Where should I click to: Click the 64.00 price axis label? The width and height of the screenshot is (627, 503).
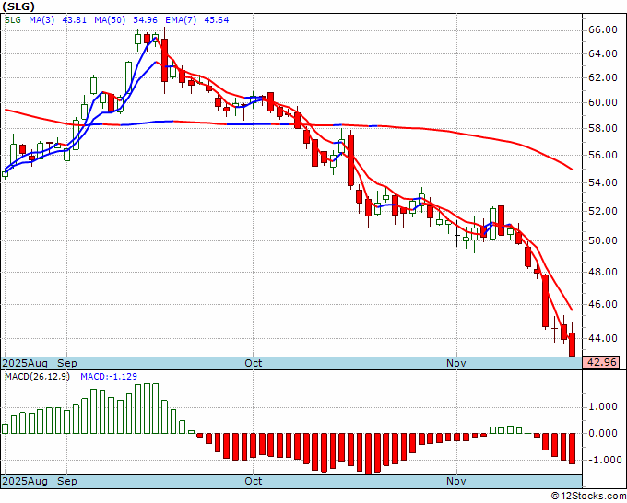click(x=602, y=53)
